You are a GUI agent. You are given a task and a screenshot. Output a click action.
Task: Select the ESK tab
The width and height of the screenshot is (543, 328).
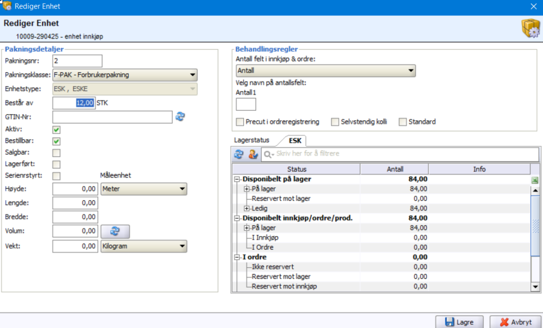tap(295, 140)
